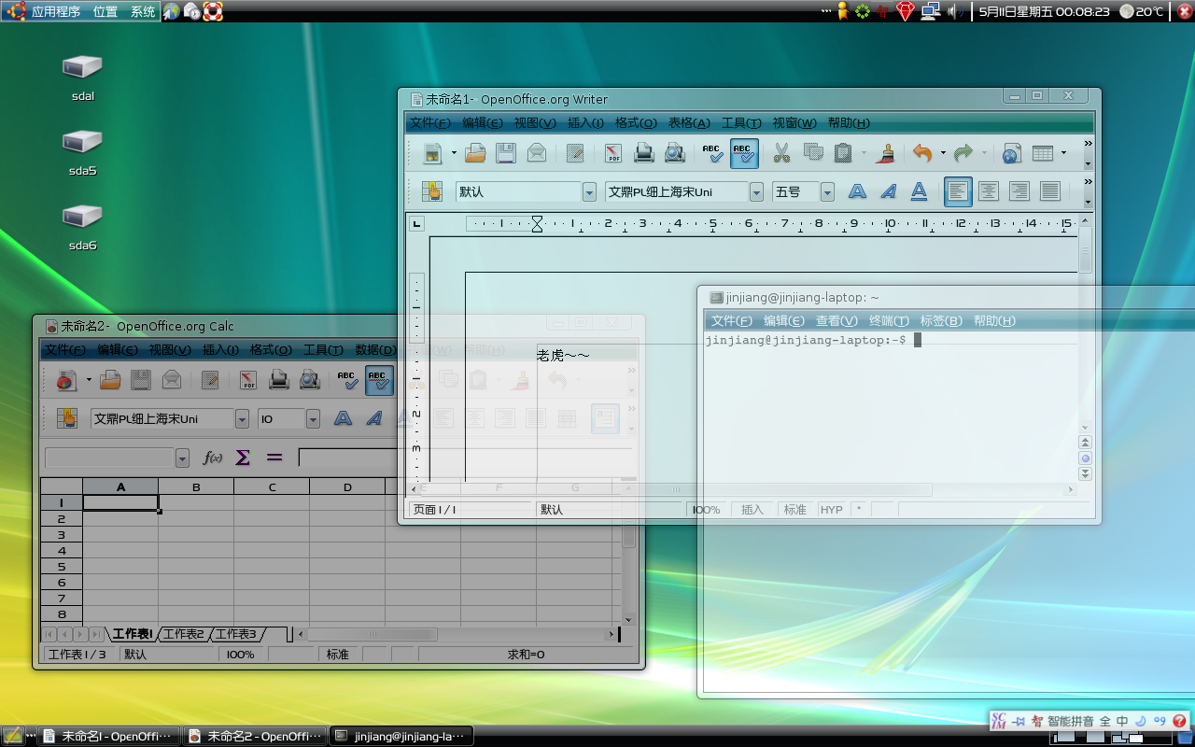Switch to 工作表2 sheet tab
This screenshot has height=747, width=1195.
183,634
